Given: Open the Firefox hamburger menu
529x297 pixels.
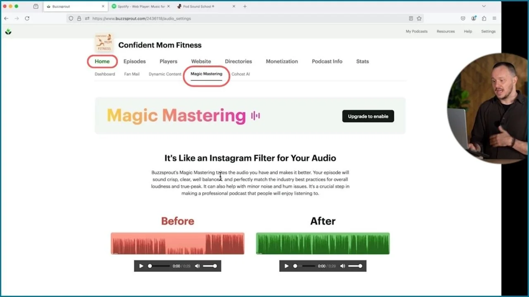Looking at the screenshot, I should click(x=494, y=18).
